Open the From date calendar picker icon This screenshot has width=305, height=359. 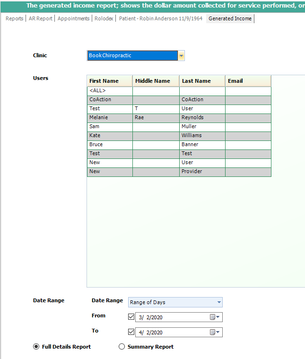(x=214, y=317)
